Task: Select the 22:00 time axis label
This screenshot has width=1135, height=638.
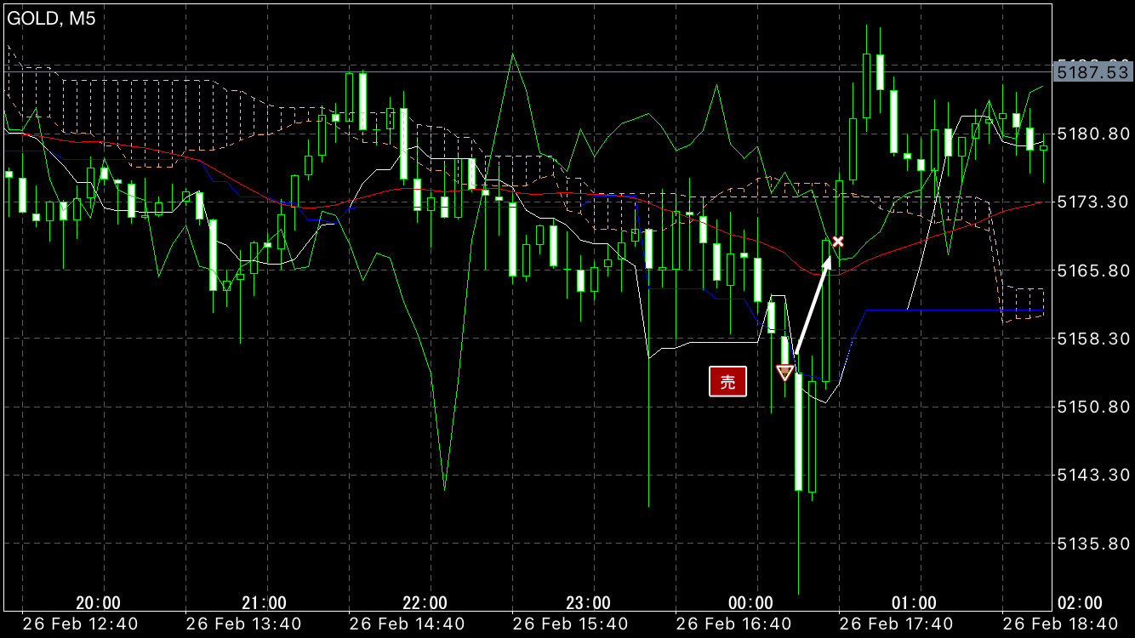Action: [425, 603]
